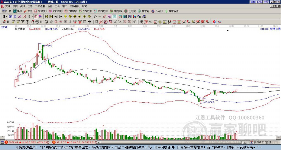Click the Tp=28.1392 indicator value
This screenshot has height=150, width=281.
35,29
